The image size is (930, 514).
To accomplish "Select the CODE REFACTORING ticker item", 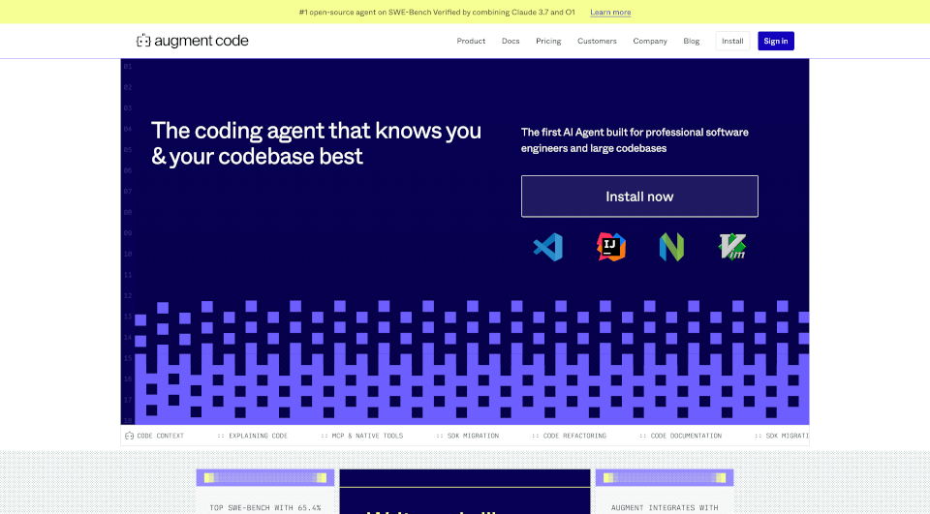I will tap(570, 436).
